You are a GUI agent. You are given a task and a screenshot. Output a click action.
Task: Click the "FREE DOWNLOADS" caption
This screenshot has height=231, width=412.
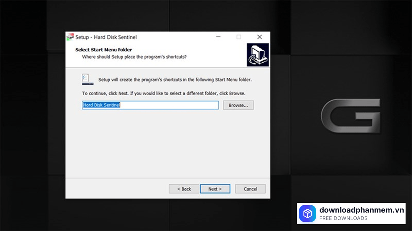click(343, 218)
